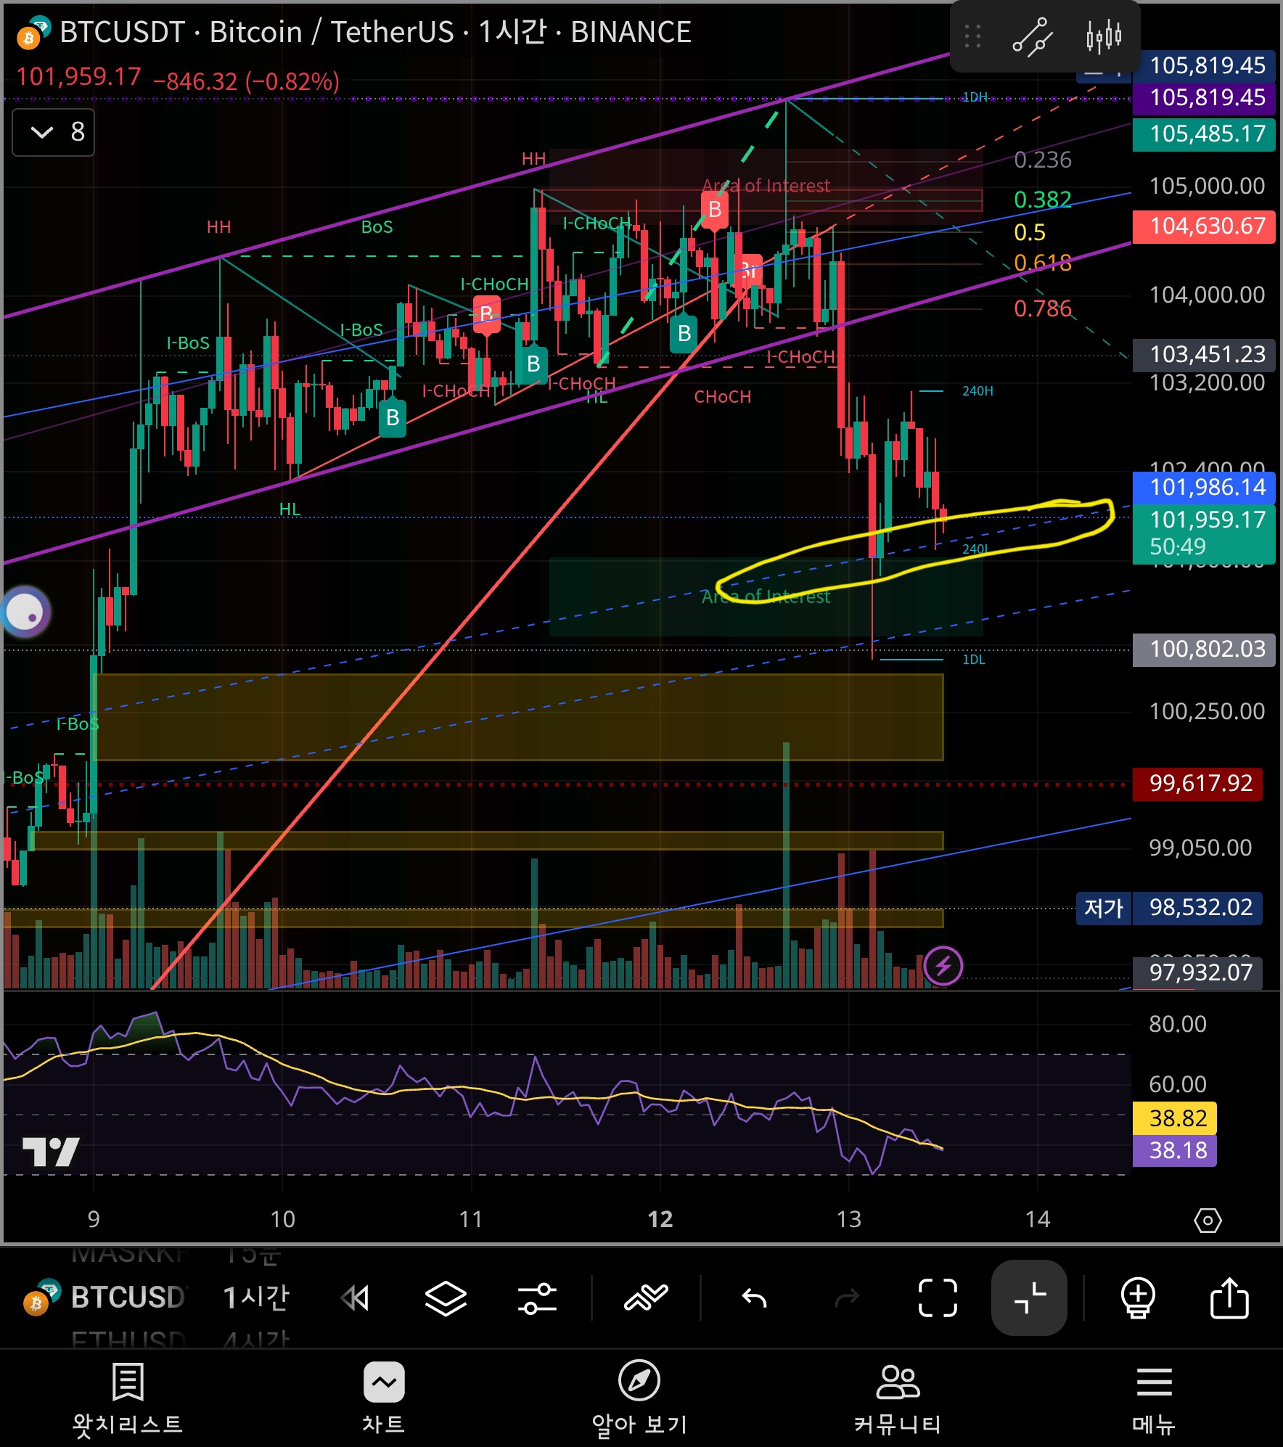The image size is (1283, 1447).
Task: Select the 0.786 Fibonacci level label
Action: pos(1042,309)
